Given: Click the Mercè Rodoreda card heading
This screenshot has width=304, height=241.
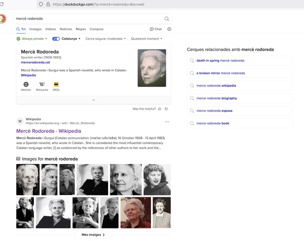Looking at the screenshot, I should tap(40, 52).
